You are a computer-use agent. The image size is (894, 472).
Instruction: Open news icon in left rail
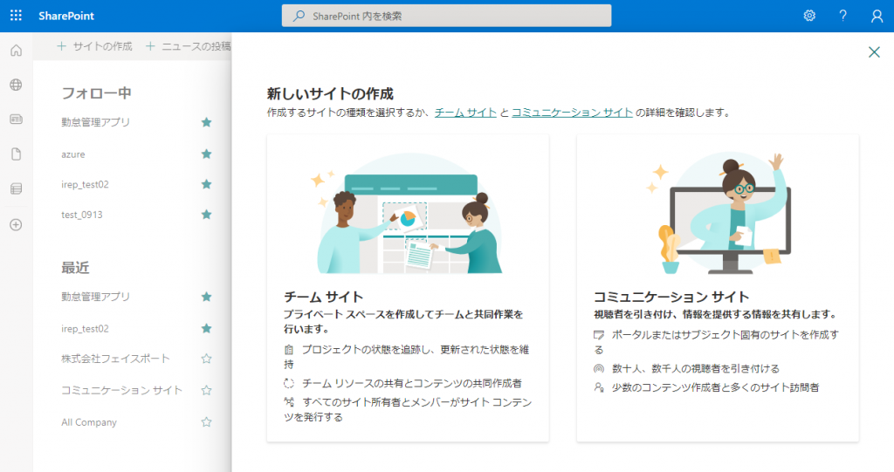[x=16, y=120]
